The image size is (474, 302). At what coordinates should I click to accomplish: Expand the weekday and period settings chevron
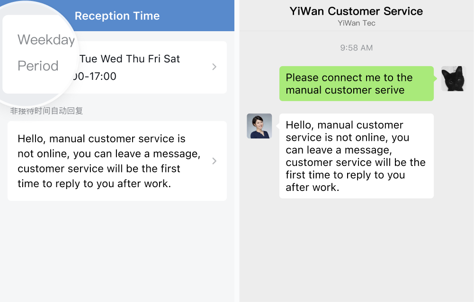click(x=215, y=67)
